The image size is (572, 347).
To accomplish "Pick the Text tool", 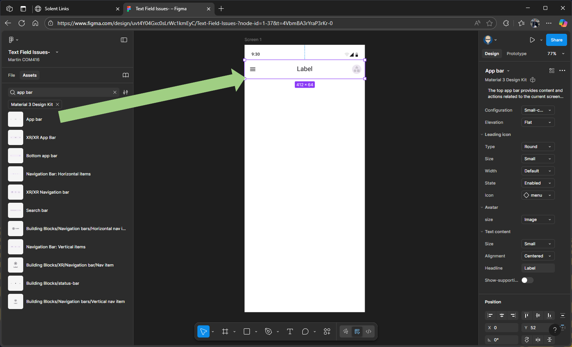I will tap(290, 331).
